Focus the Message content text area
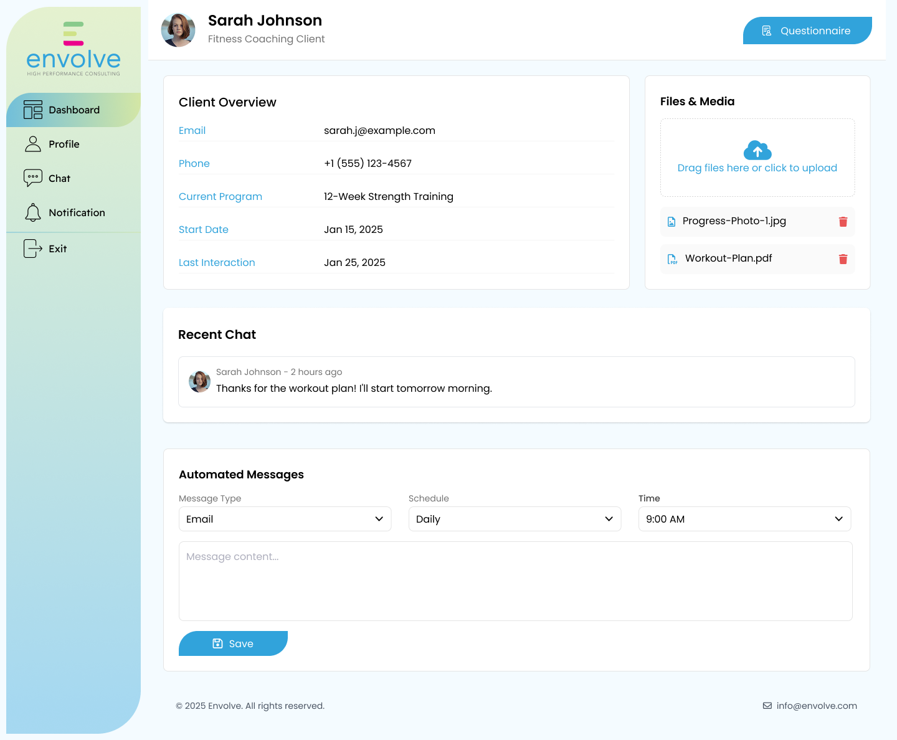Screen dimensions: 897x740 [x=516, y=581]
